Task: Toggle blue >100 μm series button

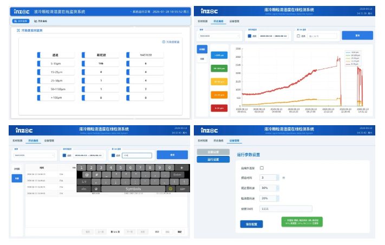Action: pyautogui.click(x=219, y=55)
